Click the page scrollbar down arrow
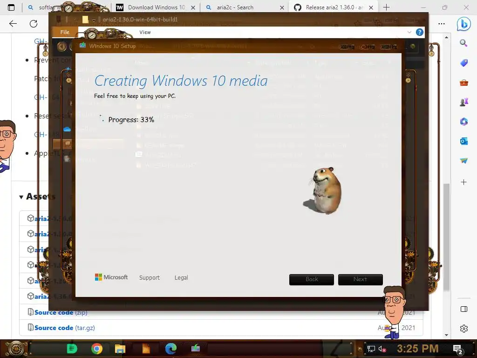 pyautogui.click(x=446, y=335)
